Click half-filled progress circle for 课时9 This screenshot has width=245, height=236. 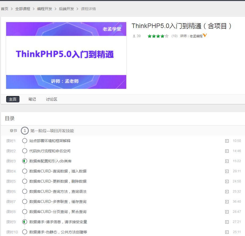click(x=25, y=222)
